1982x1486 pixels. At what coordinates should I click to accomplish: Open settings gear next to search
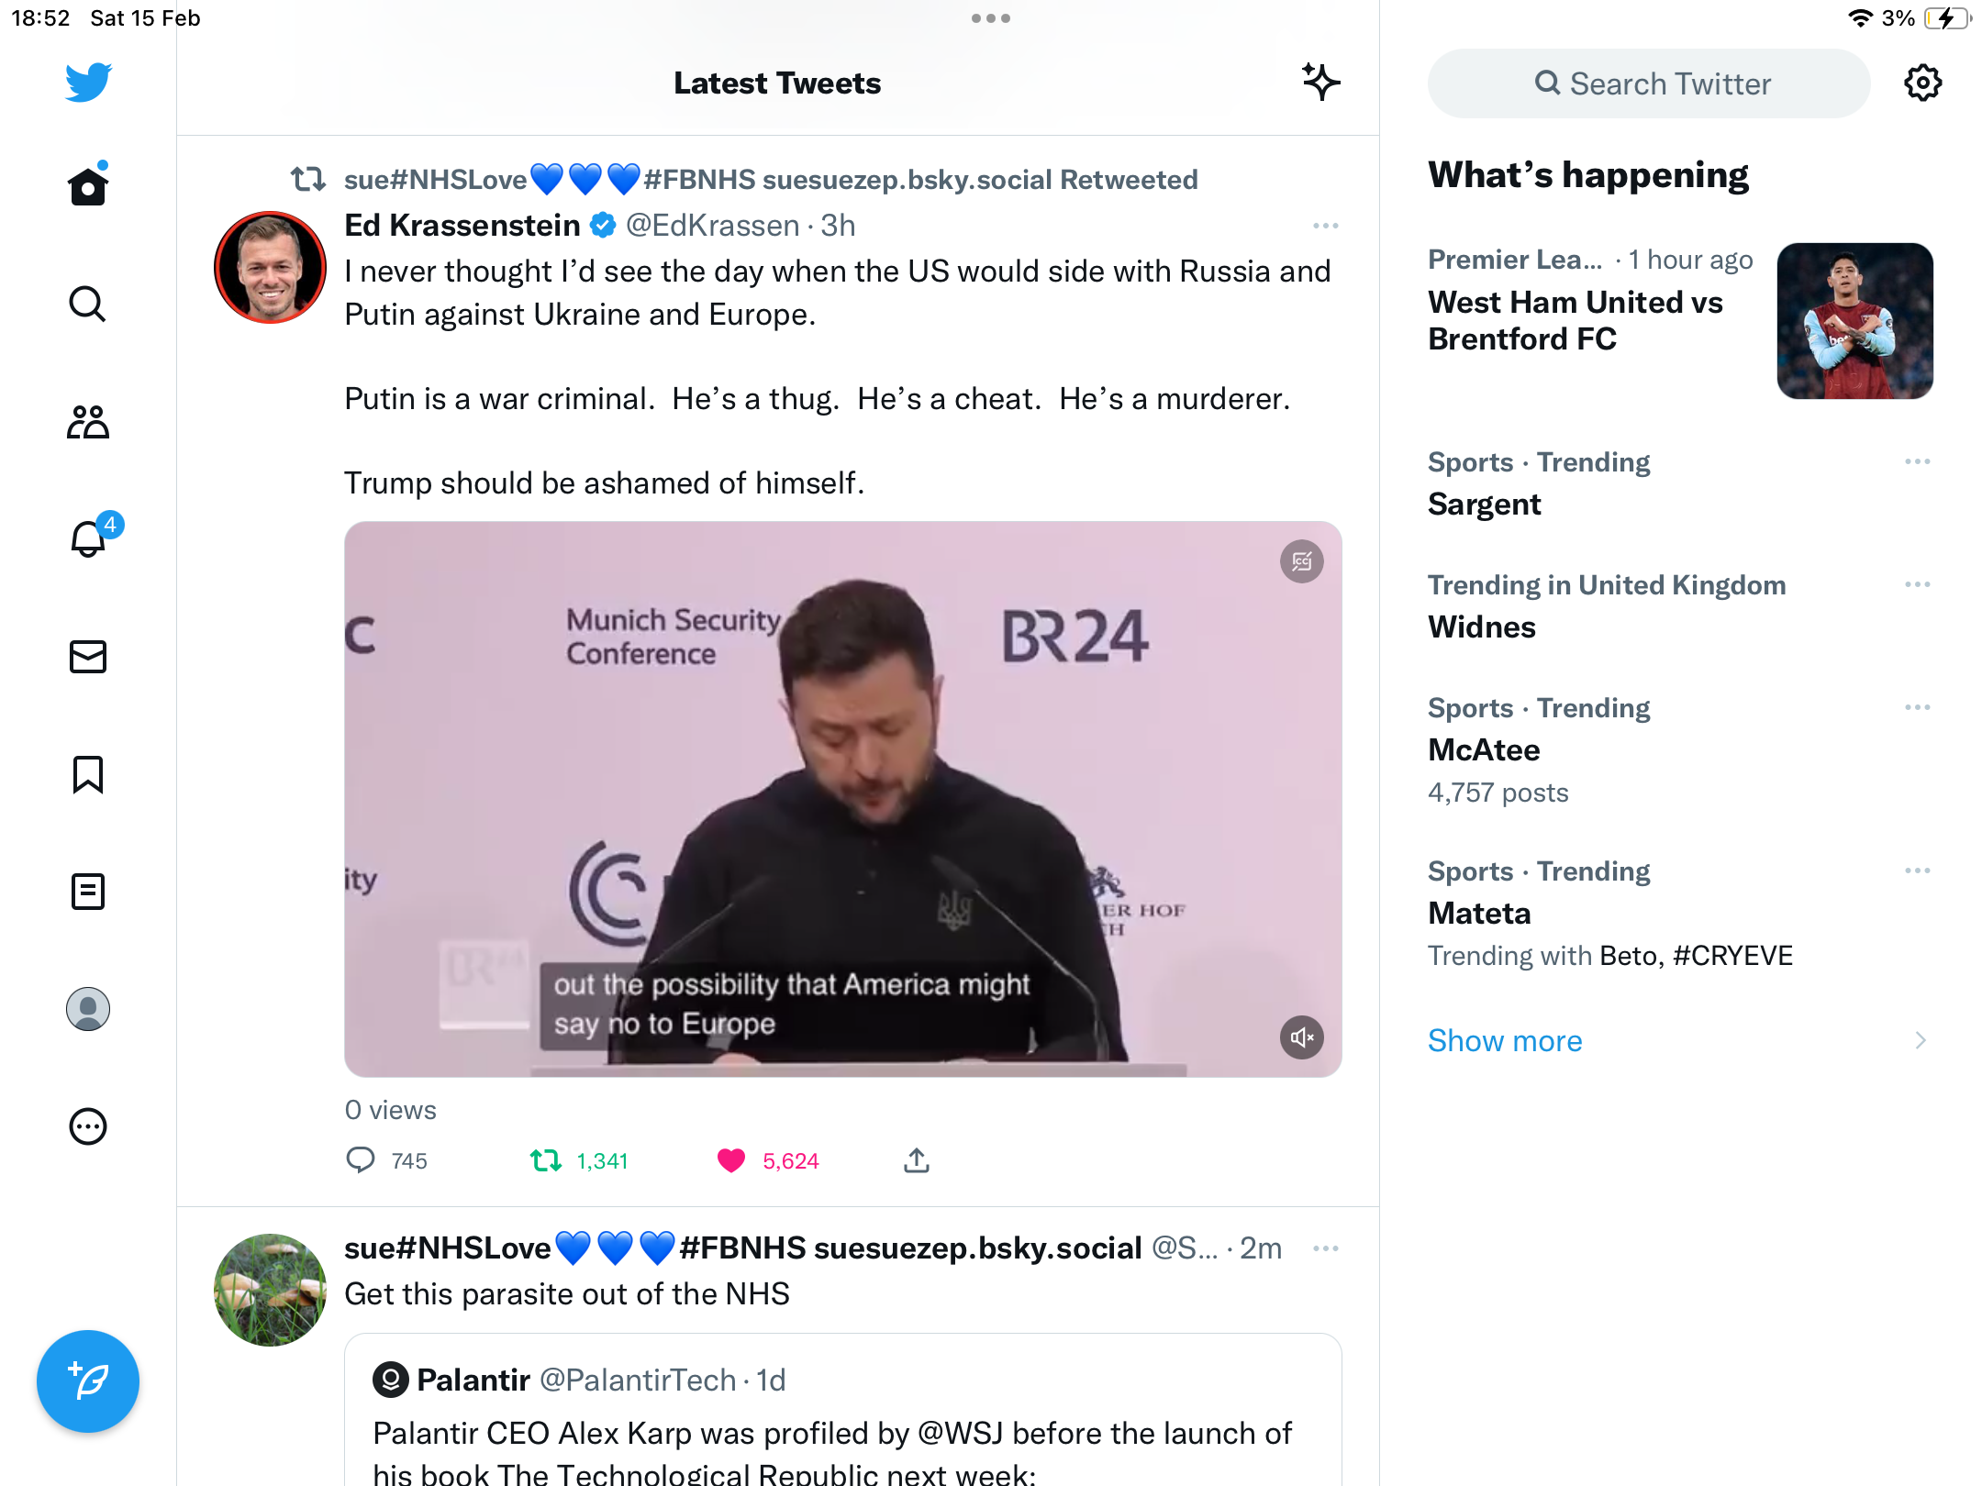(x=1922, y=83)
